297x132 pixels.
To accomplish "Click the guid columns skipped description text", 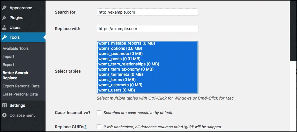I will tap(163, 127).
